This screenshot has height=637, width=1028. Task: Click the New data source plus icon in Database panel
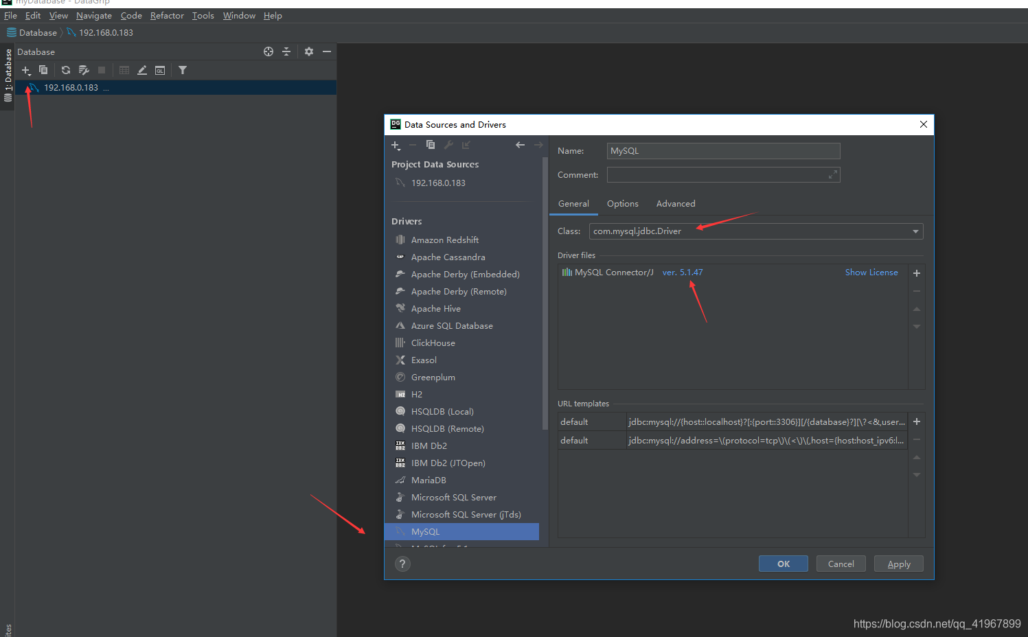click(26, 70)
